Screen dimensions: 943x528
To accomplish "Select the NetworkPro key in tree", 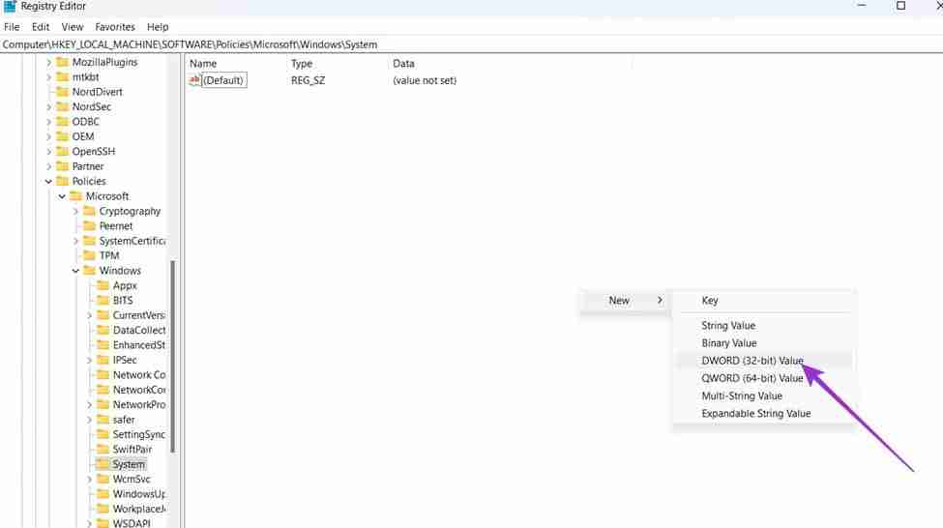I will [139, 405].
